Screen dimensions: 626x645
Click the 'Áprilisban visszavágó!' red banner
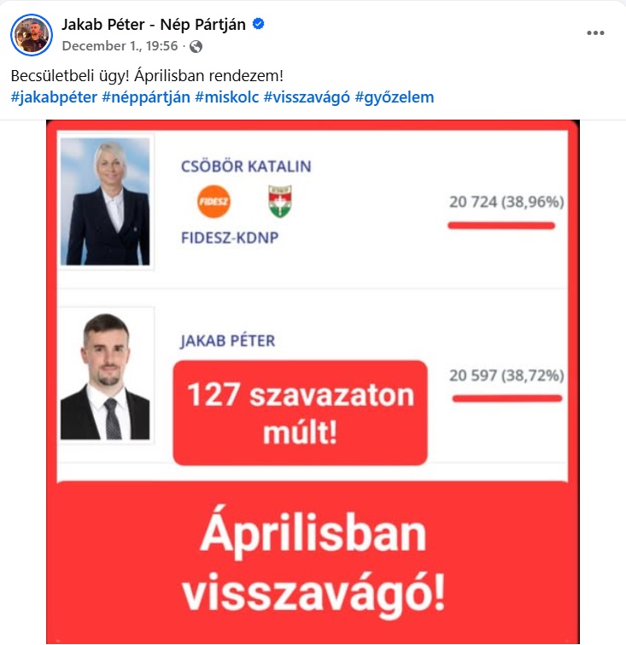pos(313,561)
